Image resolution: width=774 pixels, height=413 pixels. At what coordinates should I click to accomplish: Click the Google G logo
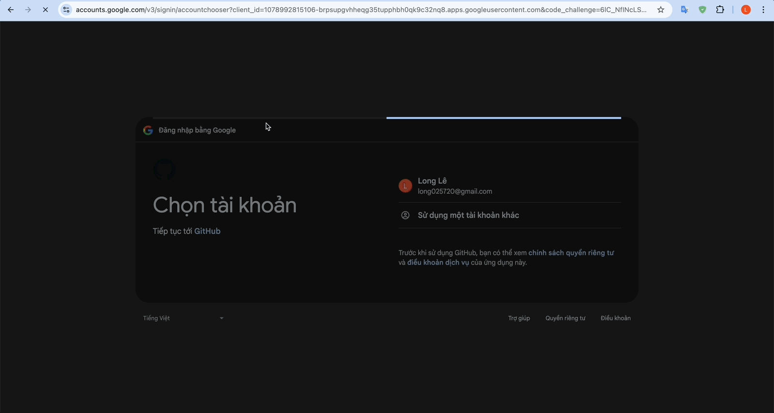(148, 130)
